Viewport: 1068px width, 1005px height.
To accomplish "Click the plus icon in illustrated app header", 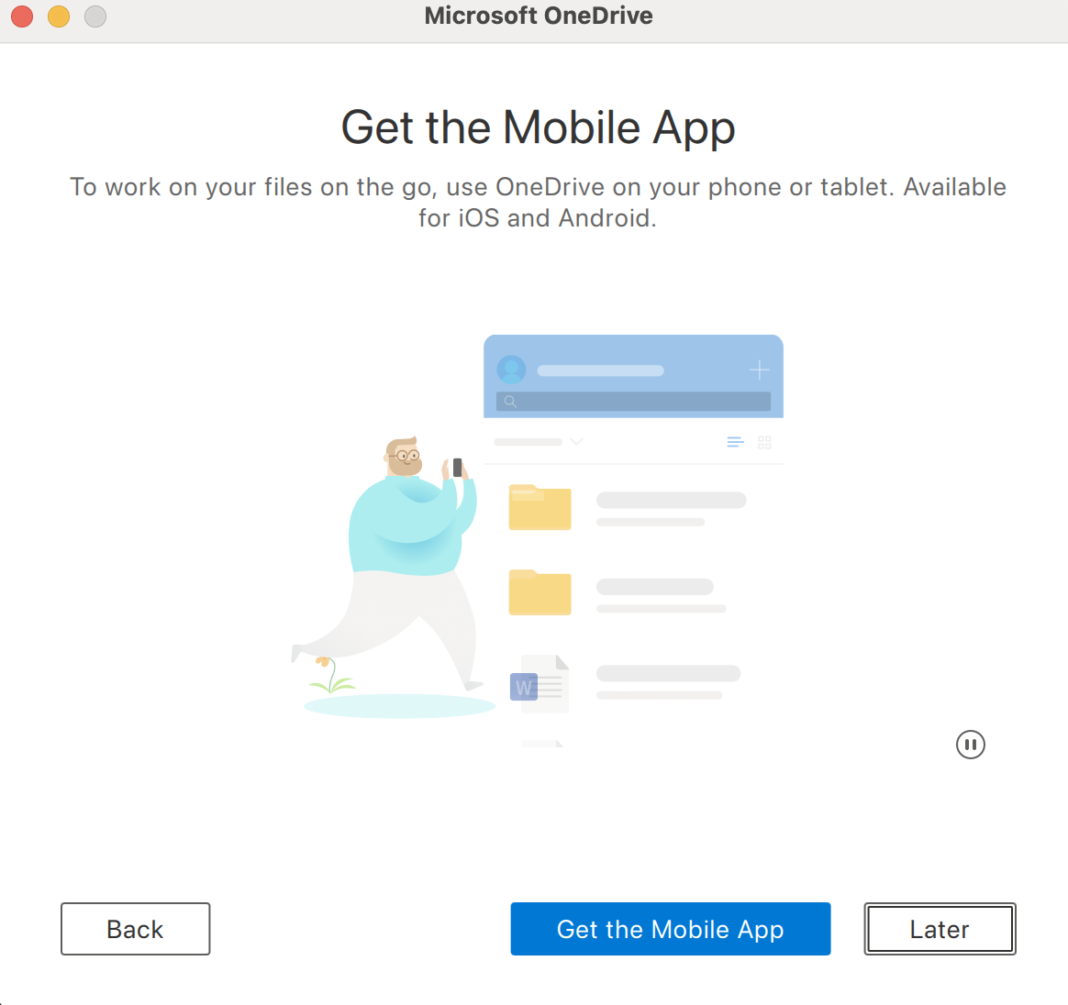I will [x=759, y=370].
